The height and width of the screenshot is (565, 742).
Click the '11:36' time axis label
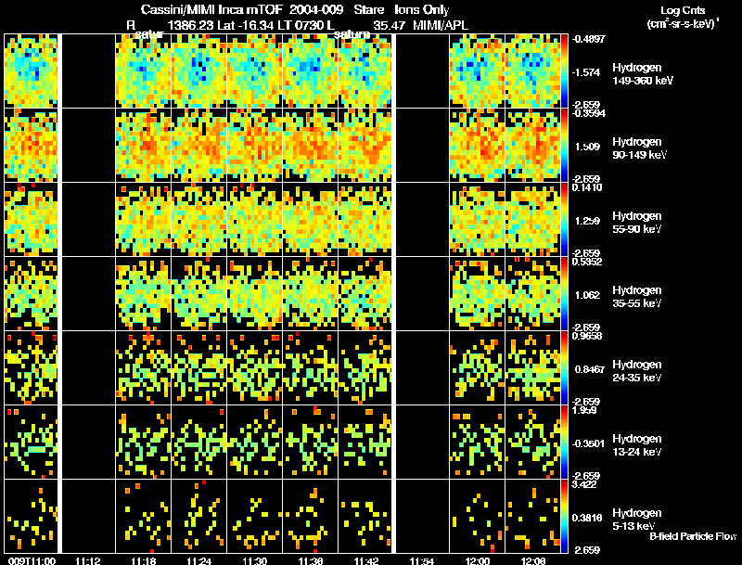pyautogui.click(x=311, y=560)
